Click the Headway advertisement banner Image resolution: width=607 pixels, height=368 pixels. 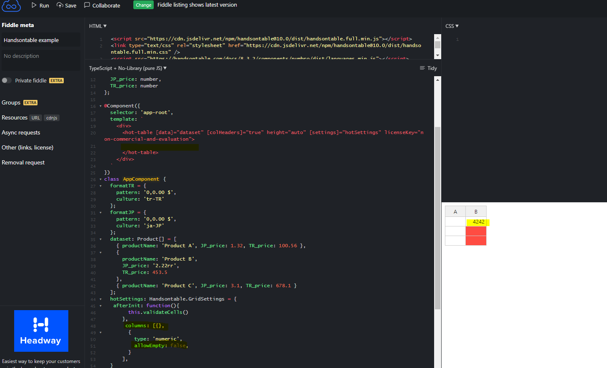(41, 331)
